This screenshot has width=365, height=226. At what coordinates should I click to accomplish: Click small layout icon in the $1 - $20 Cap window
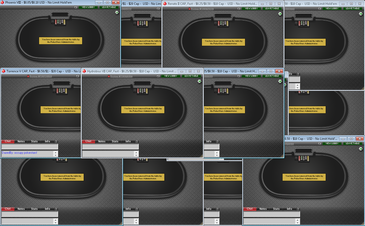tap(158, 9)
